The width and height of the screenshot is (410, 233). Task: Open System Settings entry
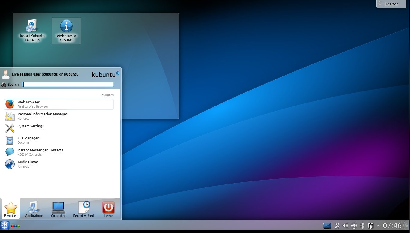59,128
